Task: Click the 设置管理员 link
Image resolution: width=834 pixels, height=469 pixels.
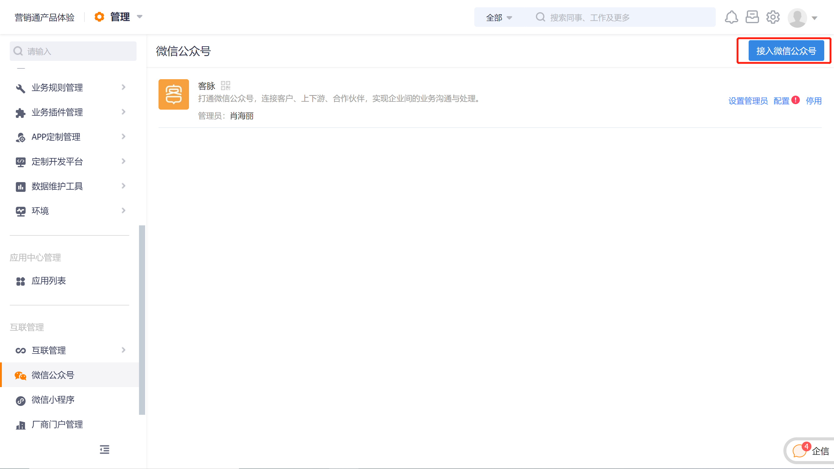Action: (748, 101)
